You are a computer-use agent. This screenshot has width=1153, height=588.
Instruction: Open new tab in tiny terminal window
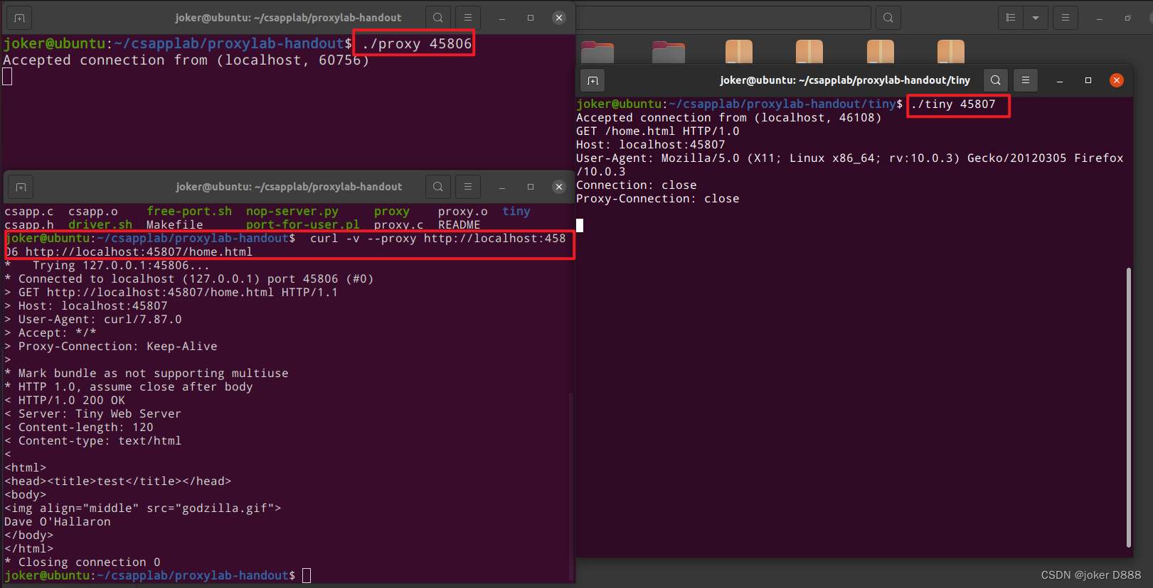[x=593, y=80]
